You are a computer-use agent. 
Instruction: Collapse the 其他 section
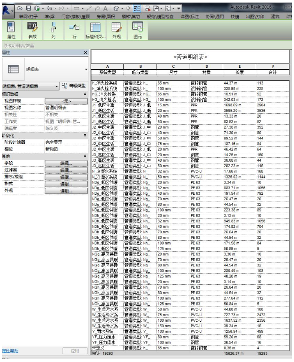coord(85,156)
